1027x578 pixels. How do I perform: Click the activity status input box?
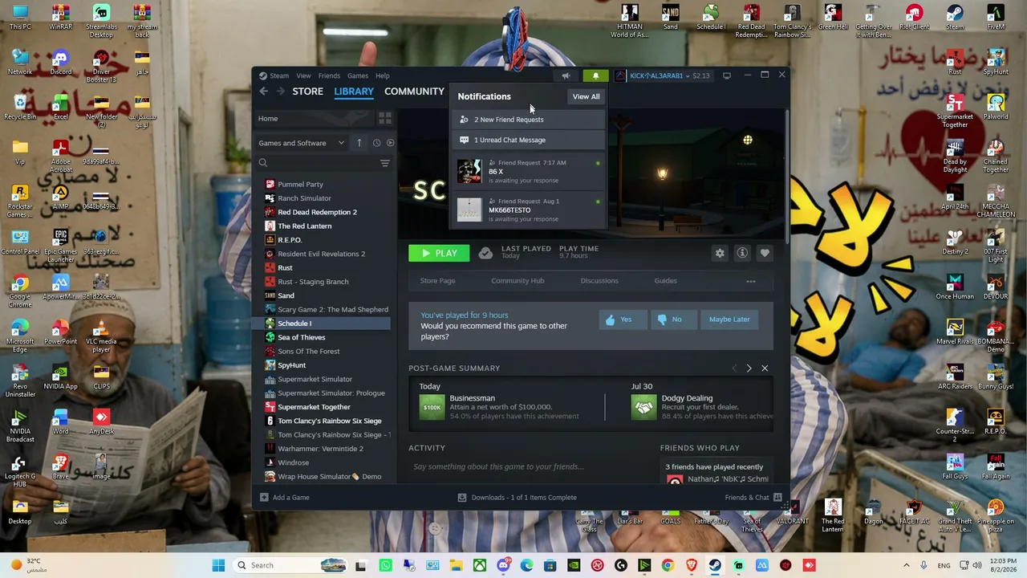coord(530,467)
